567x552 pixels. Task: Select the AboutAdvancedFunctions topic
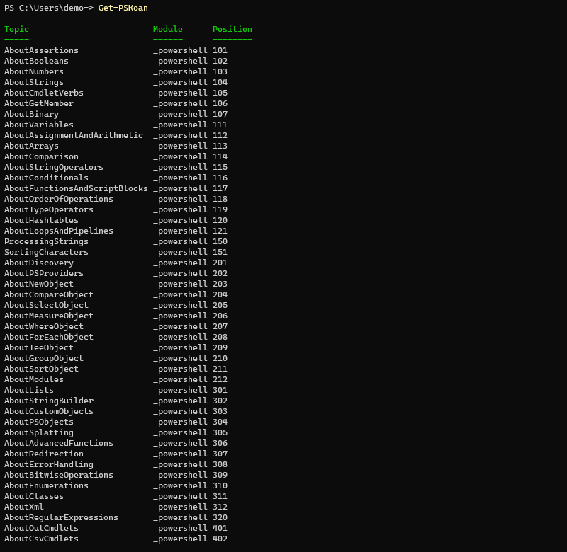pos(59,443)
